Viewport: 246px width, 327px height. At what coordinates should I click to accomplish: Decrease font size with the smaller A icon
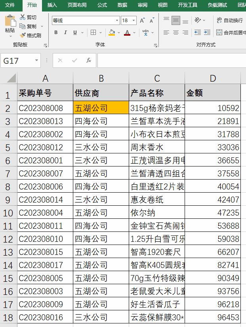(152, 21)
